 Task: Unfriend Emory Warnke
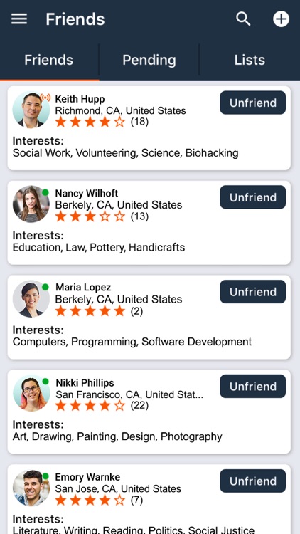(252, 481)
